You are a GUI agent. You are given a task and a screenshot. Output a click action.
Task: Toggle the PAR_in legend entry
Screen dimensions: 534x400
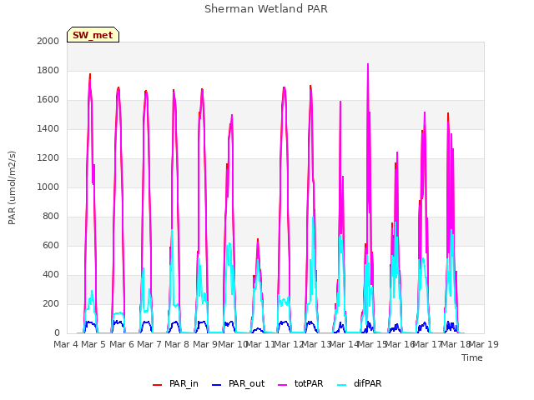tap(175, 384)
